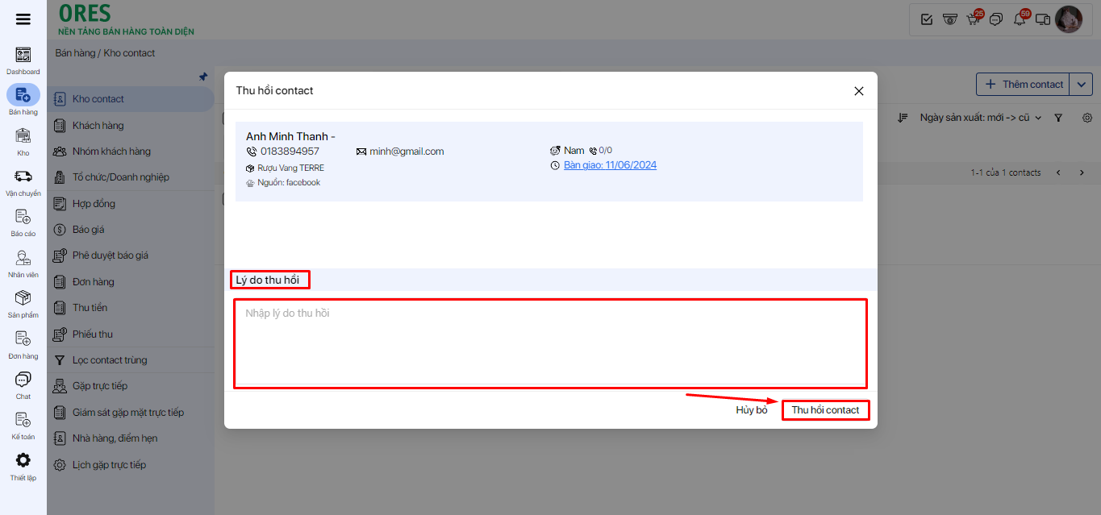Open Lọc contact trùng menu item
This screenshot has width=1101, height=515.
(110, 360)
